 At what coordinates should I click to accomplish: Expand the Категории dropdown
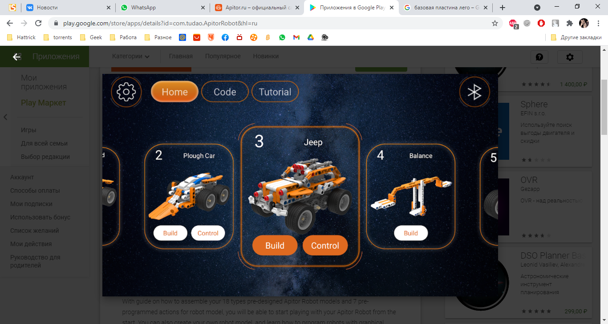[x=131, y=56]
